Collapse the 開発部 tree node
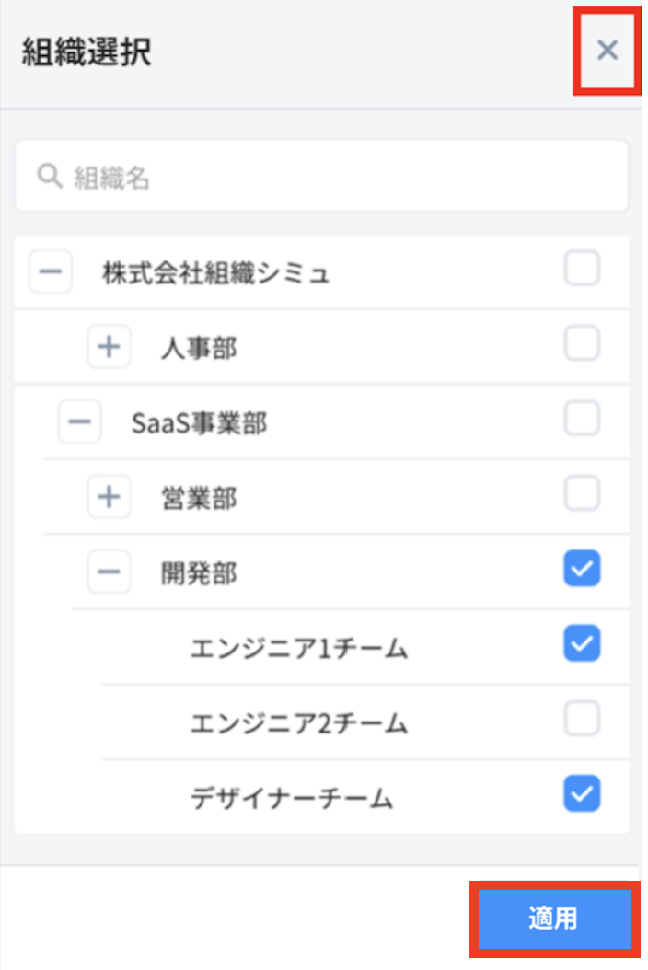 pyautogui.click(x=109, y=572)
